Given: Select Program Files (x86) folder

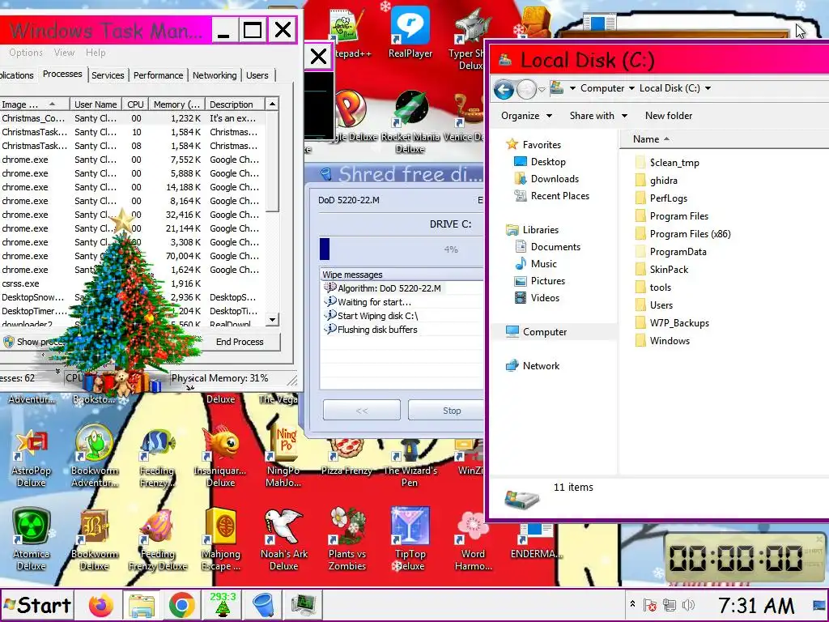Looking at the screenshot, I should pos(690,234).
